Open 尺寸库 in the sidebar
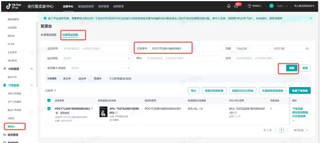Screen dimensions: 322x143 (x=11, y=44)
